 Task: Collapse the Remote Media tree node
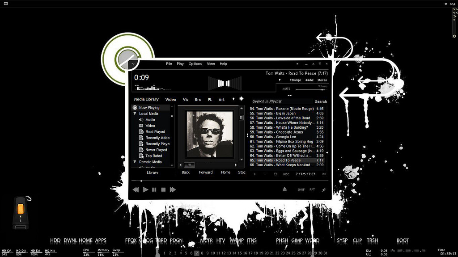click(135, 162)
